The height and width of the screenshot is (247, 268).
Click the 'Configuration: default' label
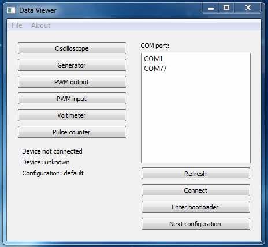click(53, 173)
